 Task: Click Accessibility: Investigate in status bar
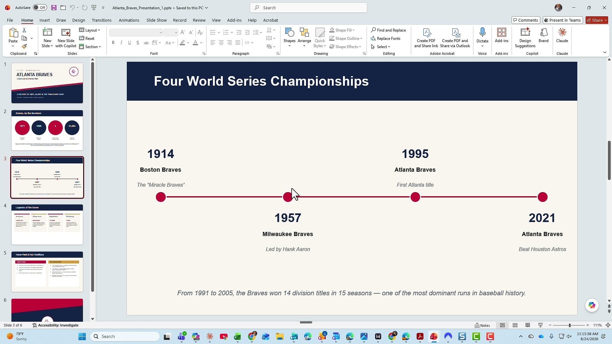55,325
